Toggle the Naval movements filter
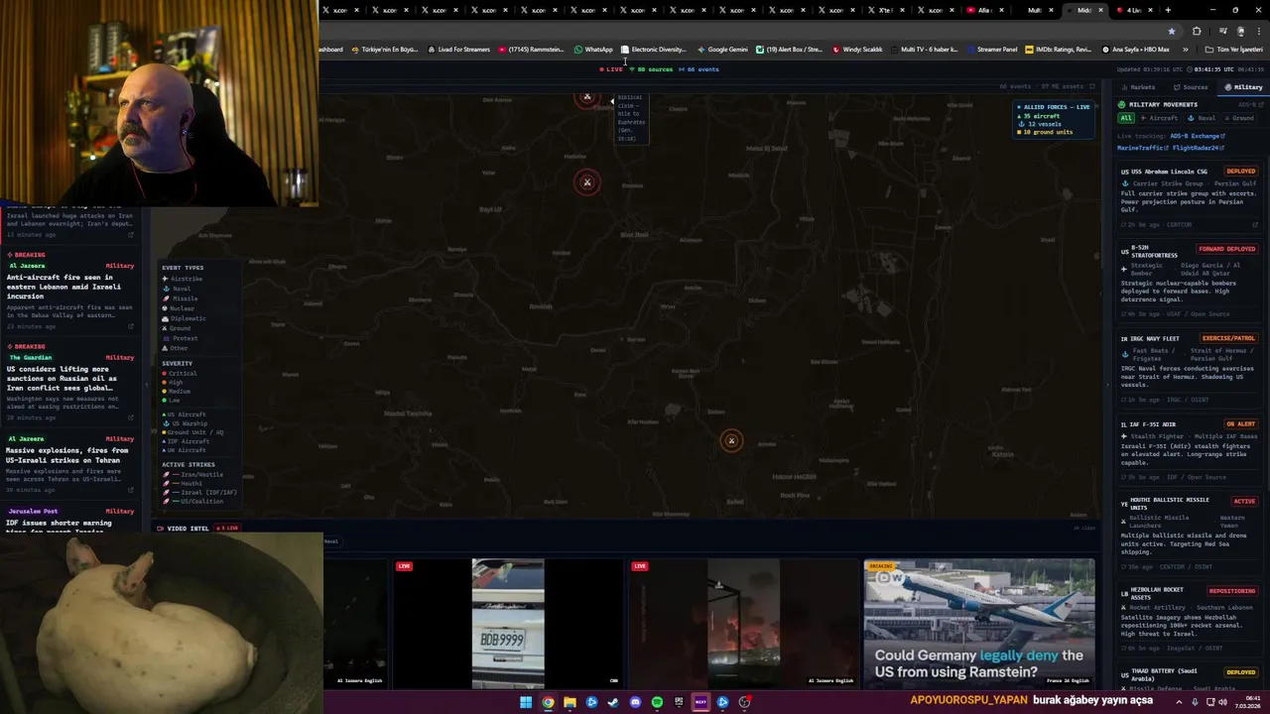 click(x=1202, y=118)
